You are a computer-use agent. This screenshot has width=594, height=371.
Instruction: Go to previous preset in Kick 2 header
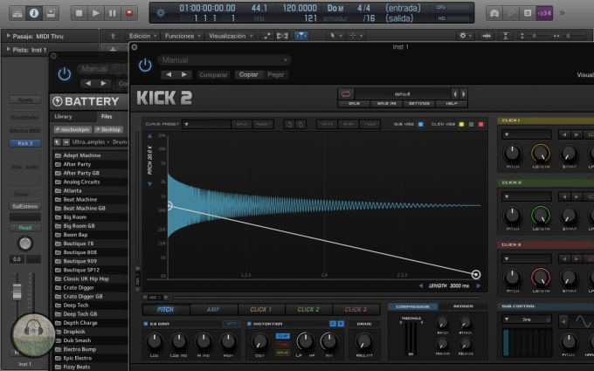(x=169, y=74)
